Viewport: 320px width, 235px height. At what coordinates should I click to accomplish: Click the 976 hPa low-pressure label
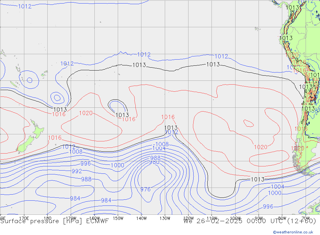146,189
